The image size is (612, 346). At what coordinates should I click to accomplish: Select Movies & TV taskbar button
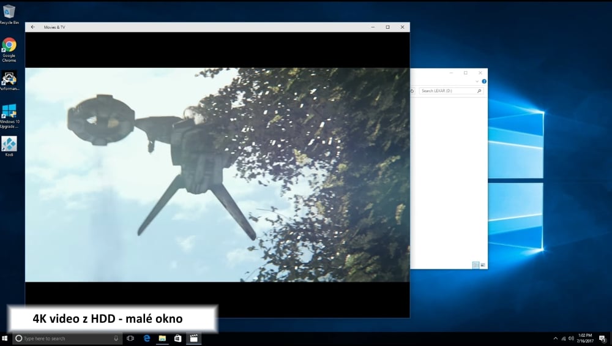(x=194, y=338)
